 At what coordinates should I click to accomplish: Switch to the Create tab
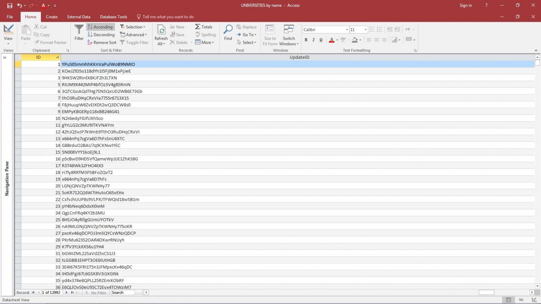(52, 17)
